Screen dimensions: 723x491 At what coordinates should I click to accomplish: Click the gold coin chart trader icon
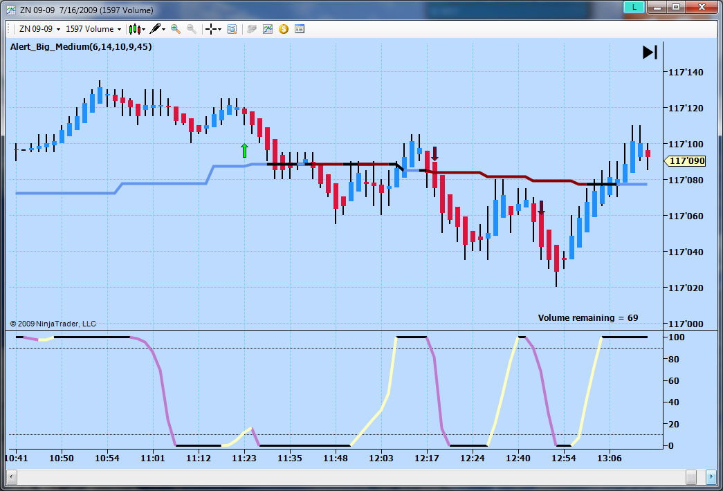coord(284,29)
